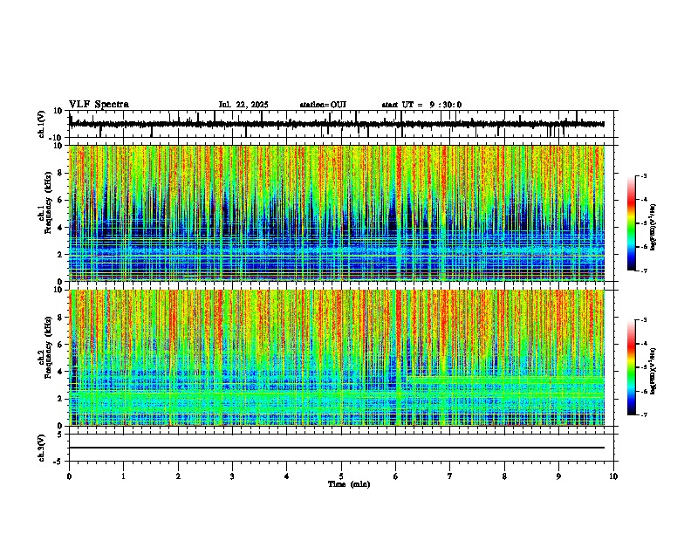Click the '-7' value on ch.1 color bar
The image size is (691, 534).
[644, 270]
